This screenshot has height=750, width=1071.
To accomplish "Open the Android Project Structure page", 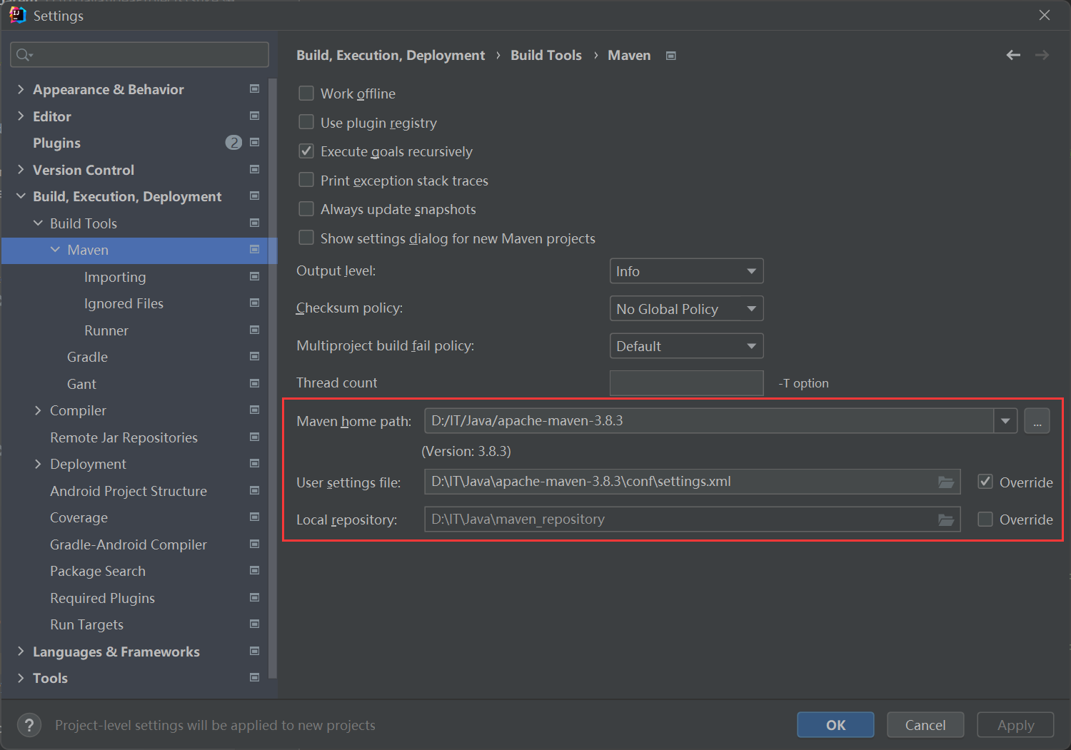I will 129,491.
